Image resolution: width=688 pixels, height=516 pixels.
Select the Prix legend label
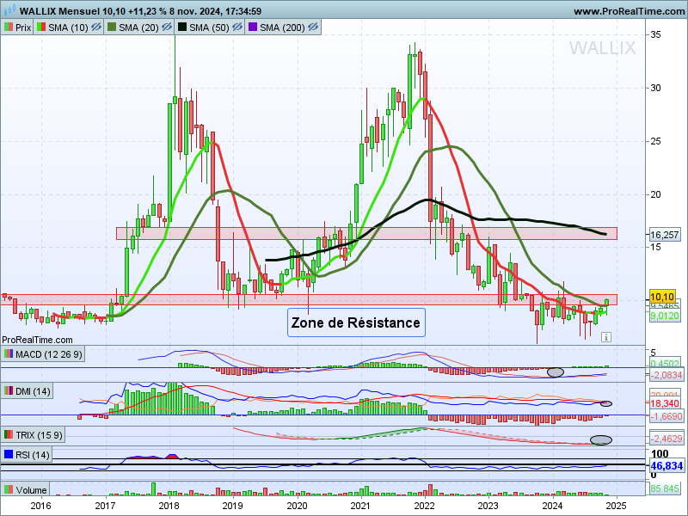click(x=23, y=28)
